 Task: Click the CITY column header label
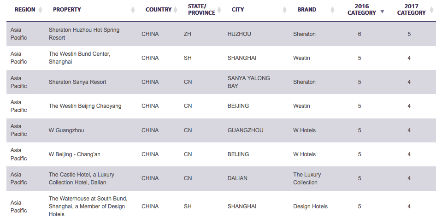coord(238,10)
